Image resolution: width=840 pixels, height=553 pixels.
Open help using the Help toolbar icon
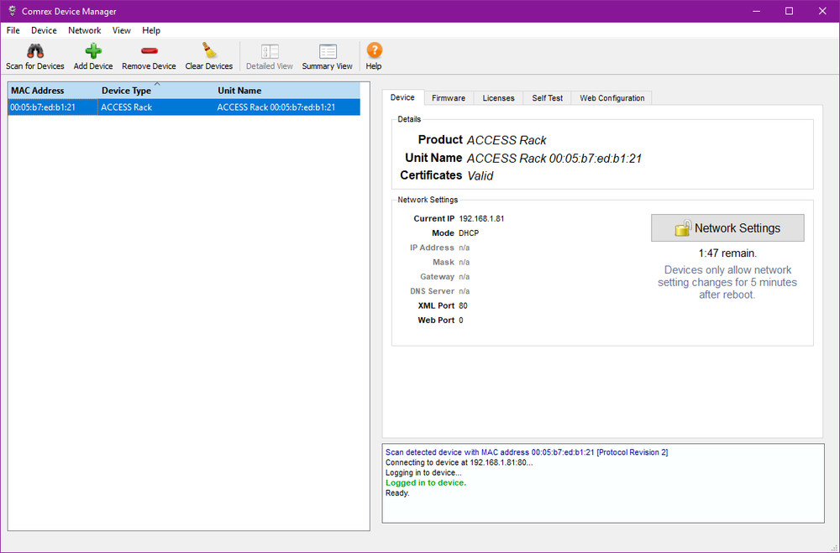373,50
